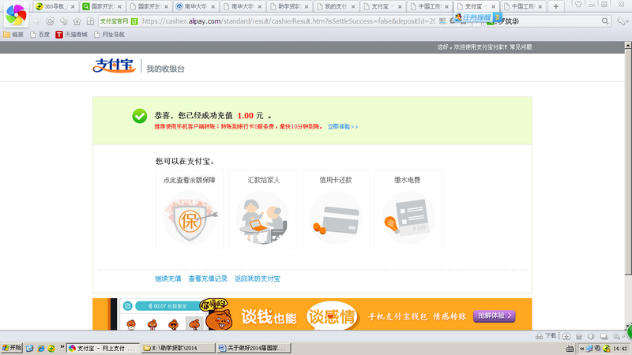
Task: Toggle the speaker mute icon in status bar
Action: pos(591,336)
